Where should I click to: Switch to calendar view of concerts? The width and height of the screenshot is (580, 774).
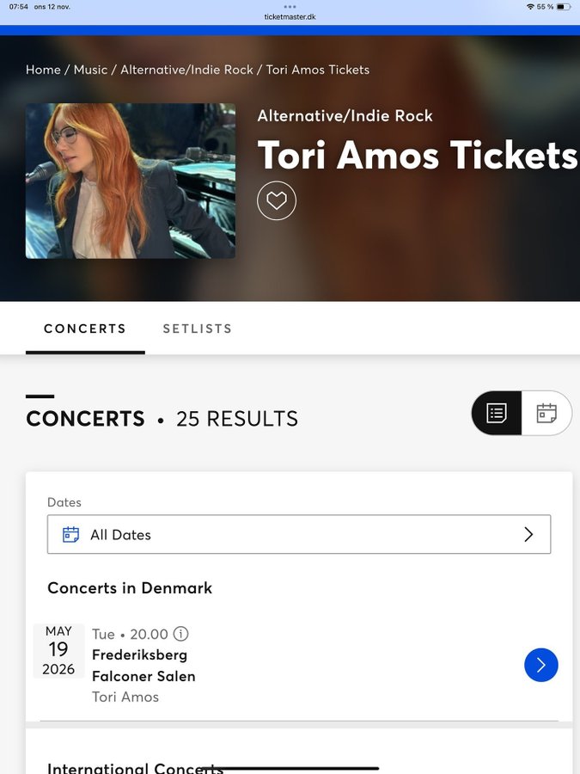coord(546,414)
